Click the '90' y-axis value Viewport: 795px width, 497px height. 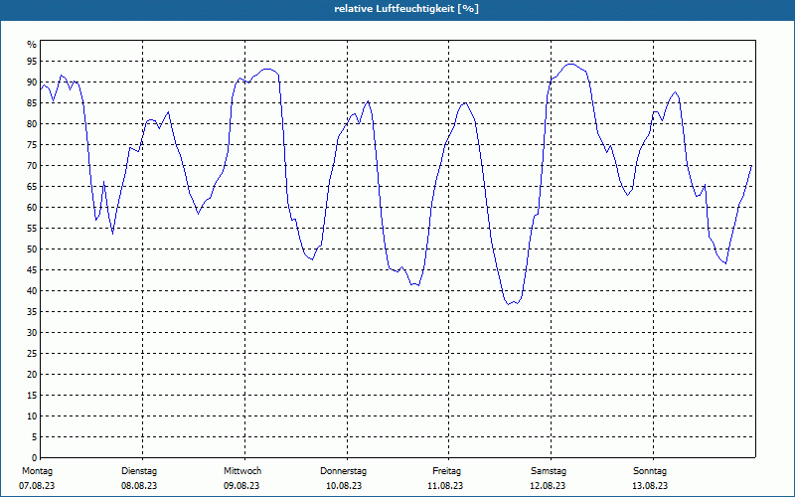[32, 83]
